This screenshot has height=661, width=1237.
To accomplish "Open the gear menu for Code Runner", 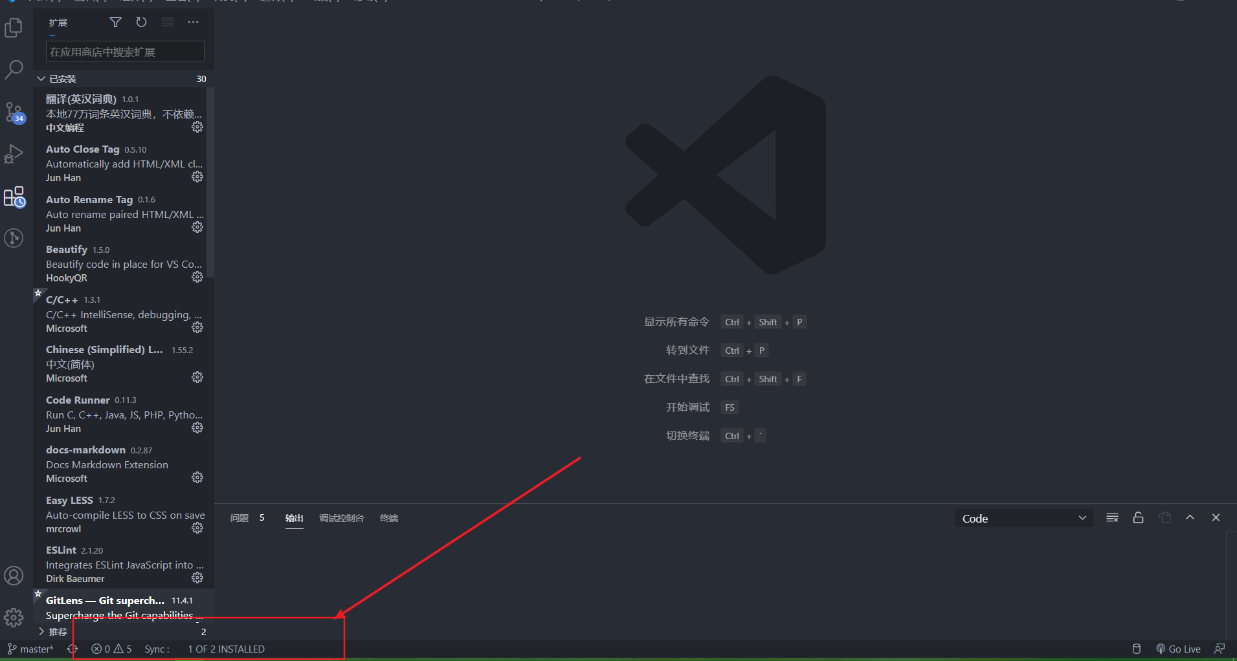I will pyautogui.click(x=197, y=428).
